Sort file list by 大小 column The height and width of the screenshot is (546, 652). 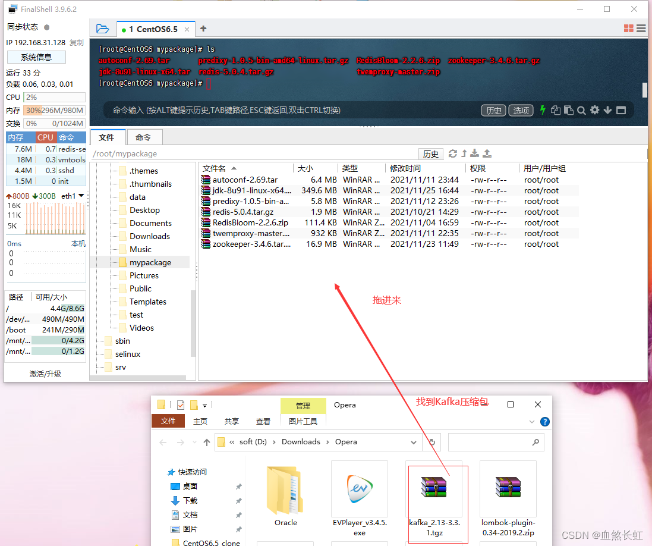click(x=316, y=168)
